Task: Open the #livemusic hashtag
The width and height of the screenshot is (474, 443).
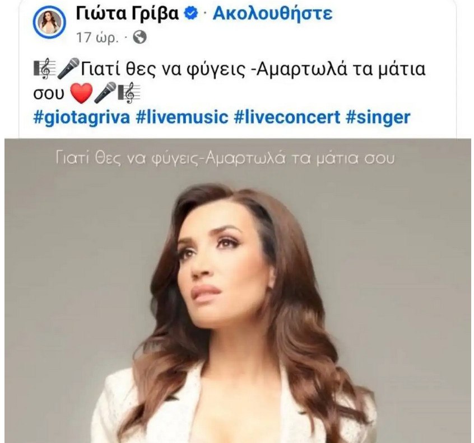Action: (x=182, y=117)
